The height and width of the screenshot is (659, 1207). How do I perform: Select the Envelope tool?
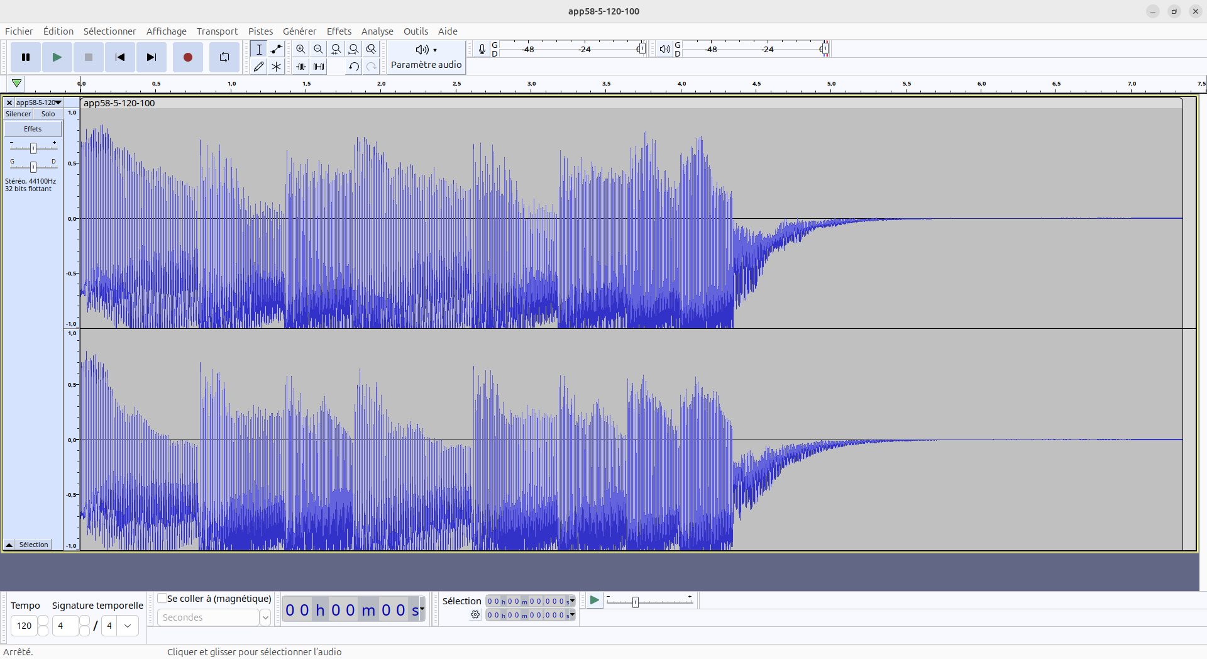[276, 49]
